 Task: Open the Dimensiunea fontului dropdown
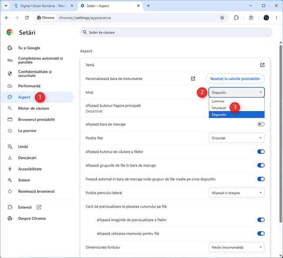tap(236, 248)
